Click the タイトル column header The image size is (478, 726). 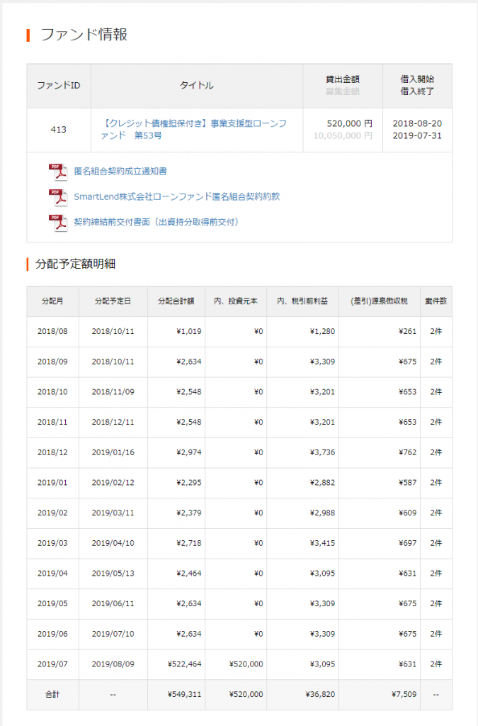point(197,86)
